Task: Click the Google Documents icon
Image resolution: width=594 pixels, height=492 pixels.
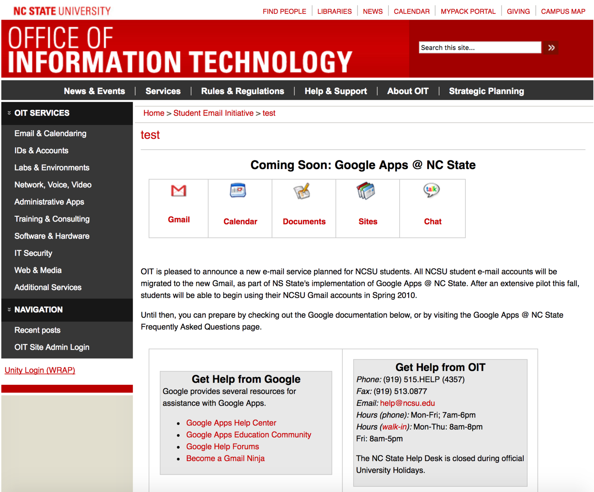Action: (302, 191)
